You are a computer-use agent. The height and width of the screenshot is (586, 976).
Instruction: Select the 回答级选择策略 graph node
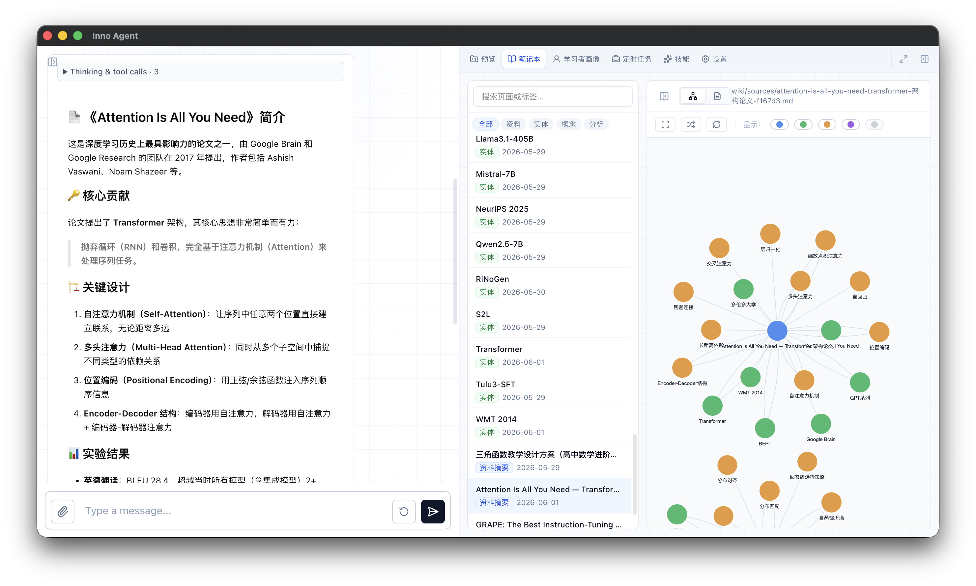[807, 461]
